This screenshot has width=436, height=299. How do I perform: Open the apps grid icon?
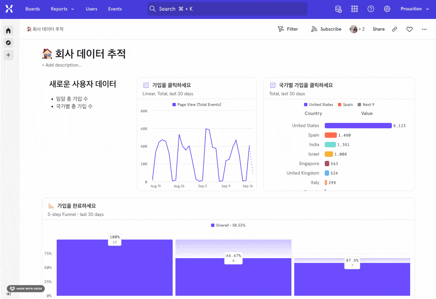(354, 9)
